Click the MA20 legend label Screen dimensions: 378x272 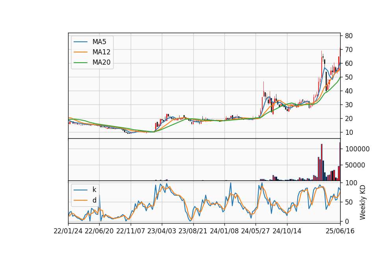[x=101, y=63]
